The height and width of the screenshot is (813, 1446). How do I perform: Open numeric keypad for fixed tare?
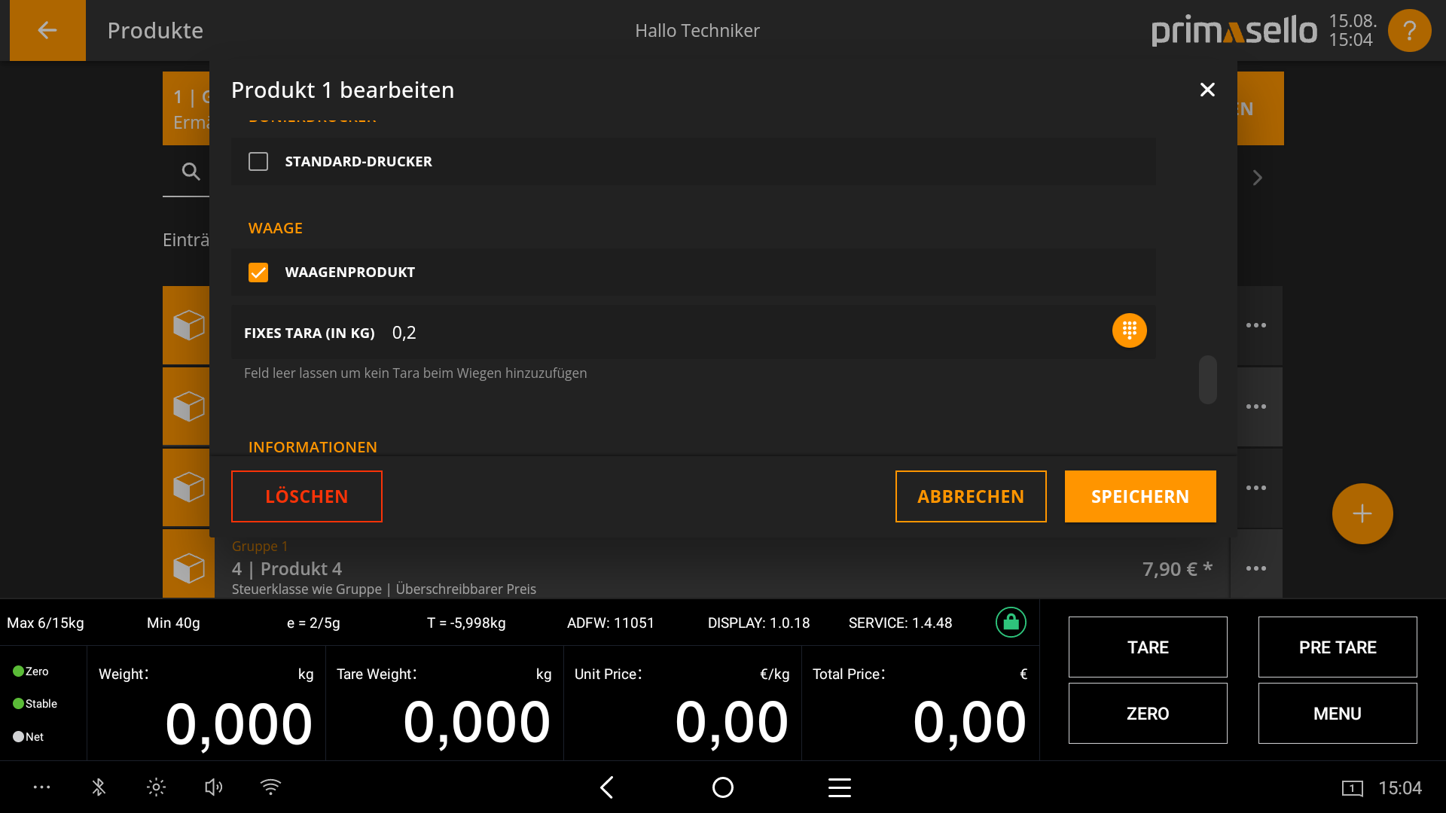coord(1129,330)
